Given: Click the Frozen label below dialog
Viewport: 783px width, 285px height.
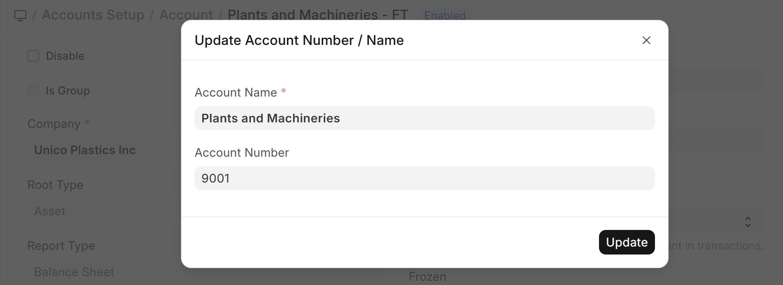Looking at the screenshot, I should [427, 277].
